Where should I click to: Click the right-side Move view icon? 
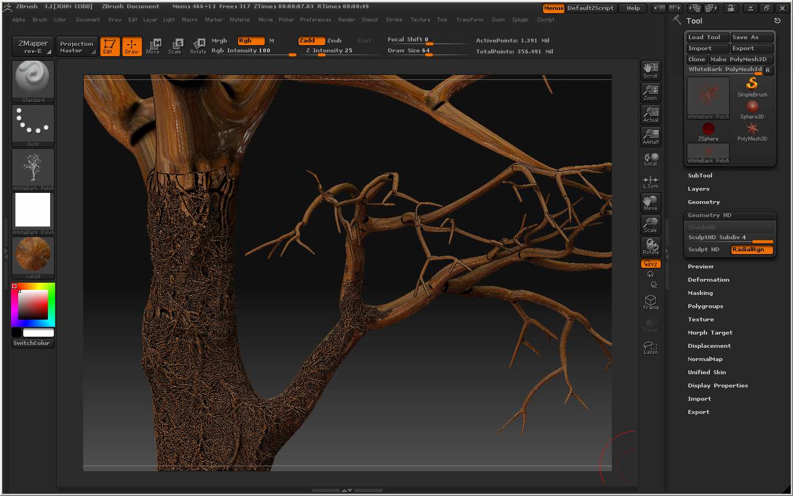click(651, 203)
